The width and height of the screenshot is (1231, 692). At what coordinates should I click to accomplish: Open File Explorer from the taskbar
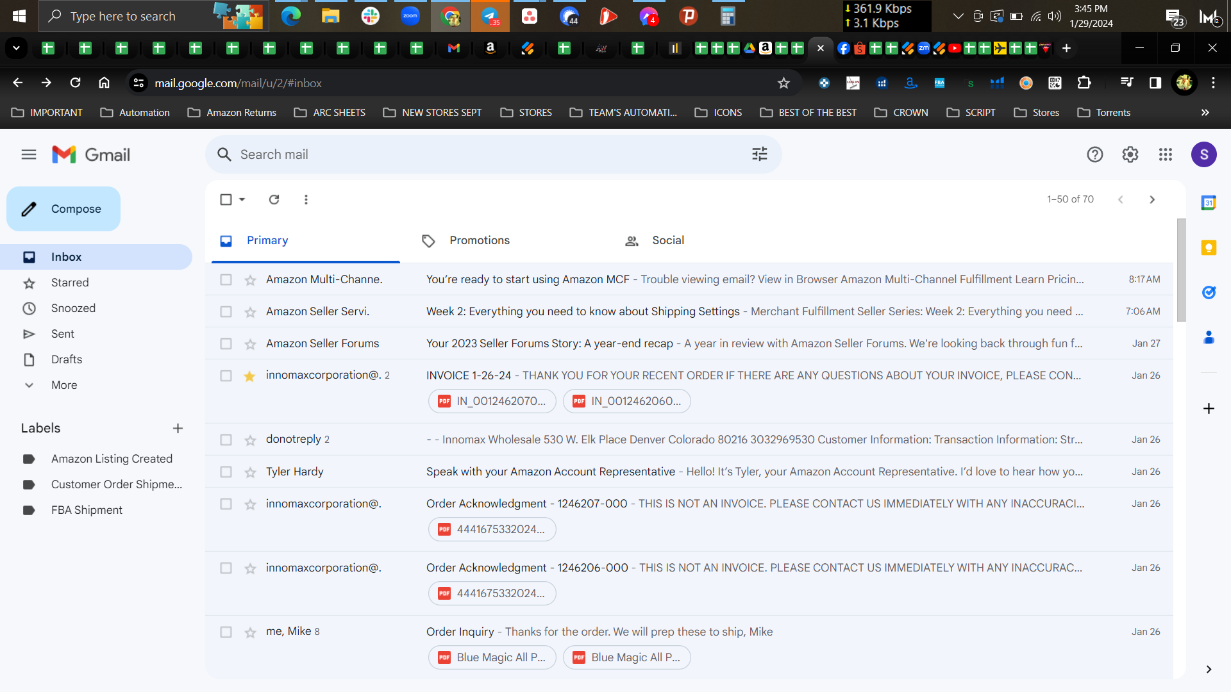point(330,16)
